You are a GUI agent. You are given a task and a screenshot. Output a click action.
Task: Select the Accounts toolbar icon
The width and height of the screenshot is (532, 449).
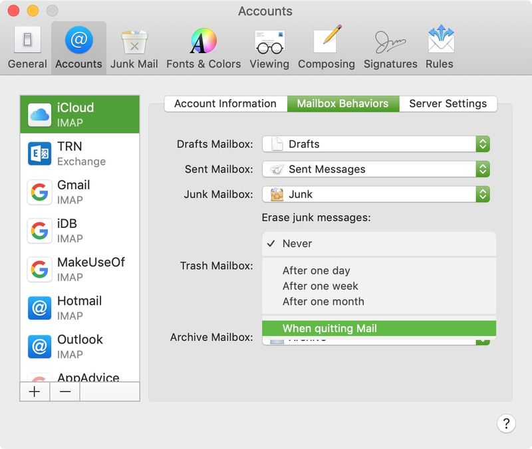coord(78,47)
